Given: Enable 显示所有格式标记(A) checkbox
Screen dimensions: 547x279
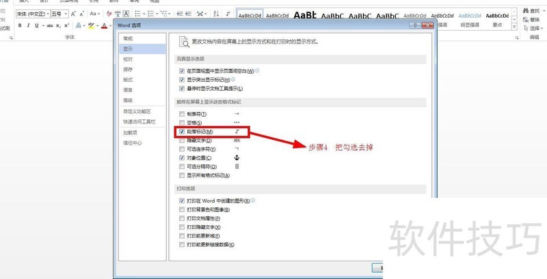Looking at the screenshot, I should click(181, 175).
